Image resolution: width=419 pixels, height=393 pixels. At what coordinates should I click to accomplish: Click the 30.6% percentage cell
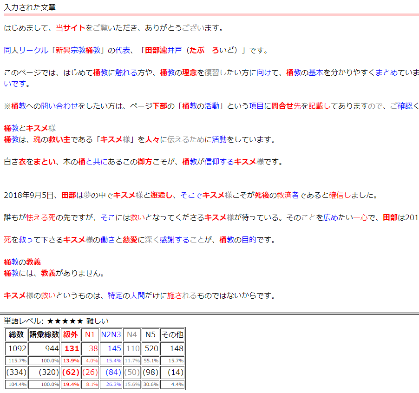coord(151,385)
